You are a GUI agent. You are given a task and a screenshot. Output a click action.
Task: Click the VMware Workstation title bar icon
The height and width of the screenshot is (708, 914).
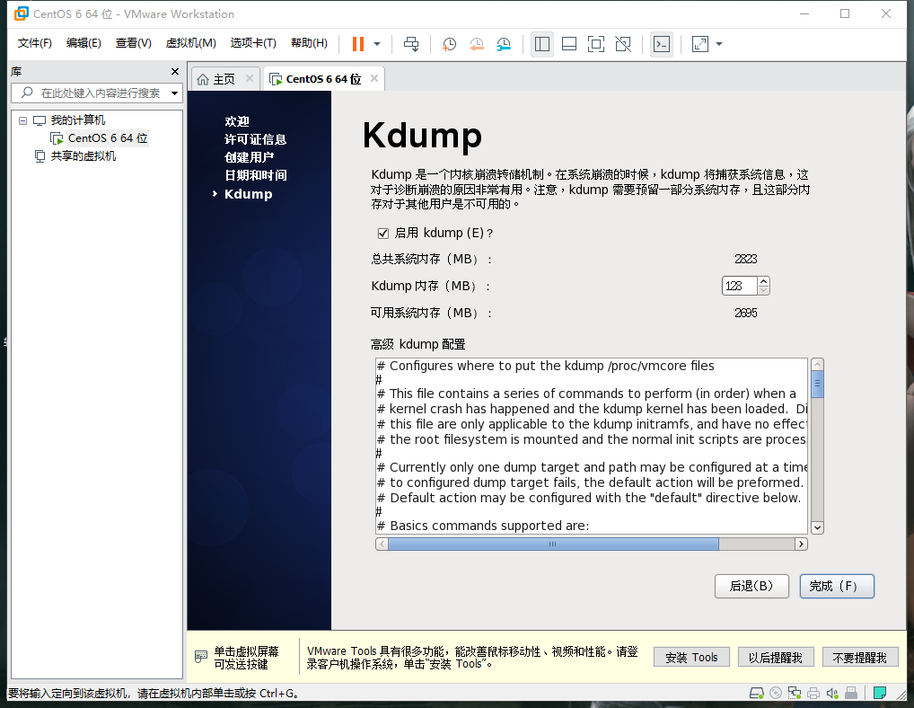(x=21, y=13)
